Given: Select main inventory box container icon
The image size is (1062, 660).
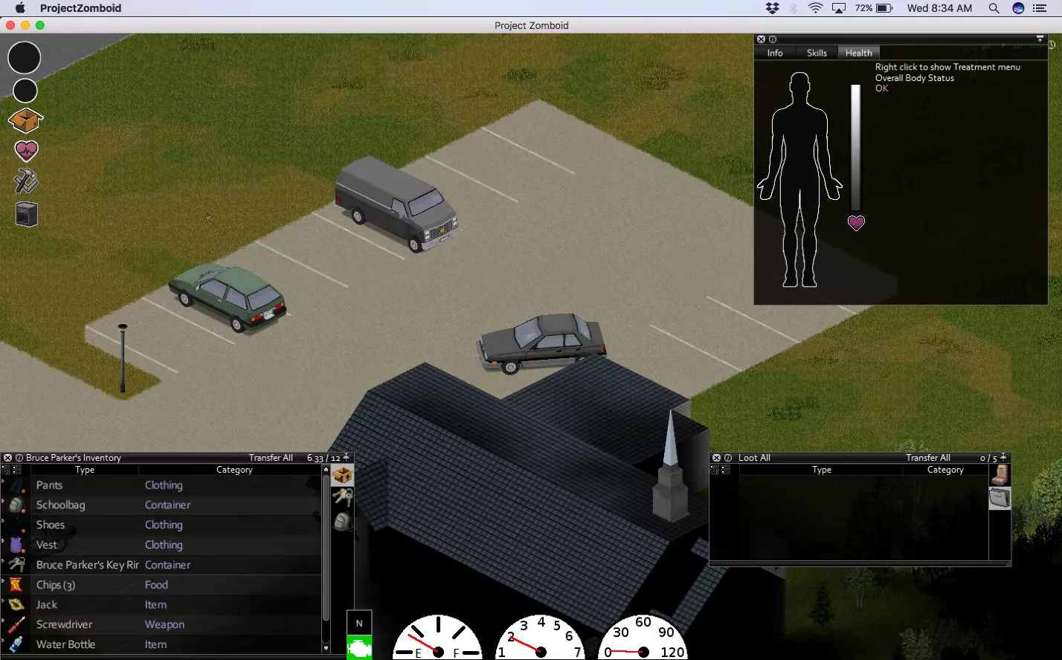Looking at the screenshot, I should [342, 475].
